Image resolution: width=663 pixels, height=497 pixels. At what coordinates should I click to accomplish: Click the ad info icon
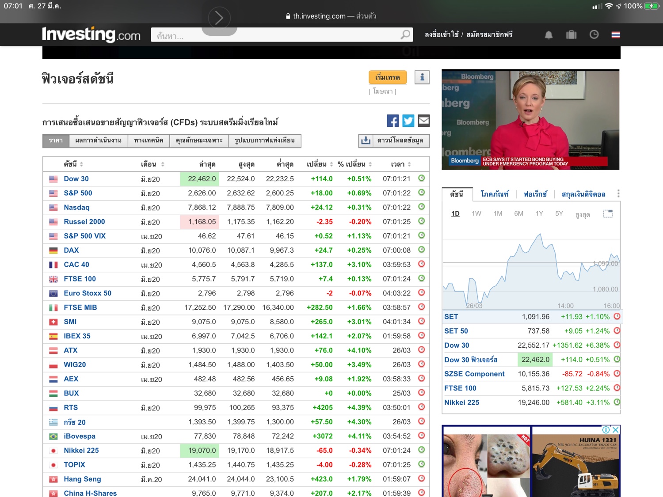pos(606,430)
